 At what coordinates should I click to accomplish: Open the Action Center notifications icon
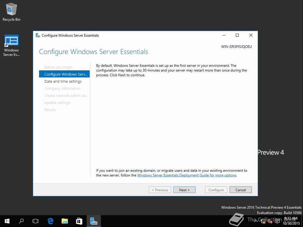click(277, 221)
